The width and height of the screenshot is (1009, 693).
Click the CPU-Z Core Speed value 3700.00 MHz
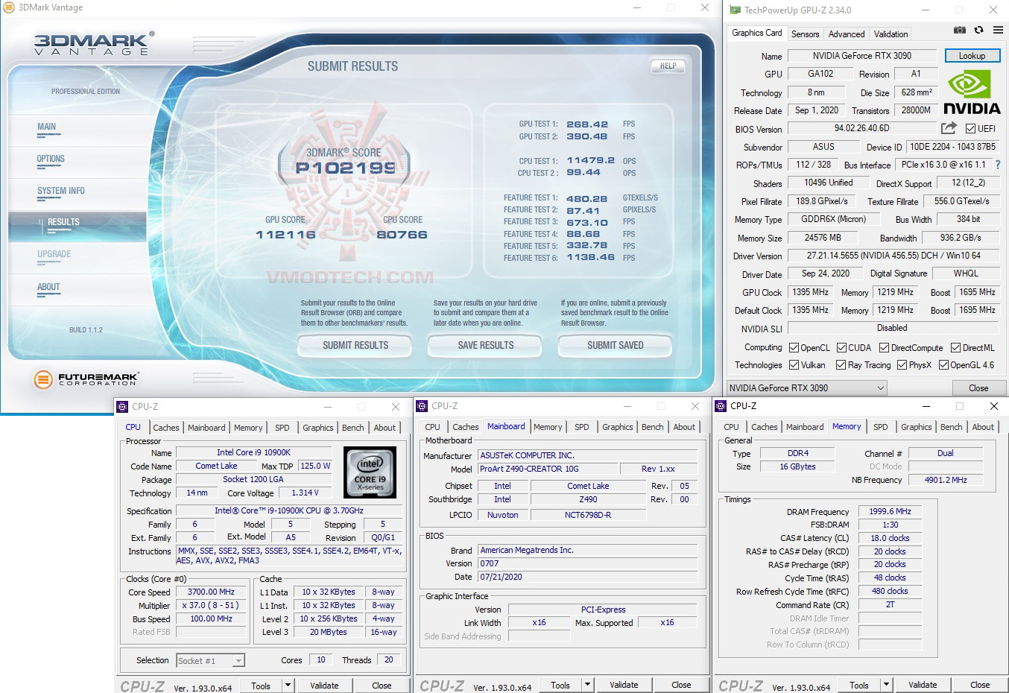211,592
